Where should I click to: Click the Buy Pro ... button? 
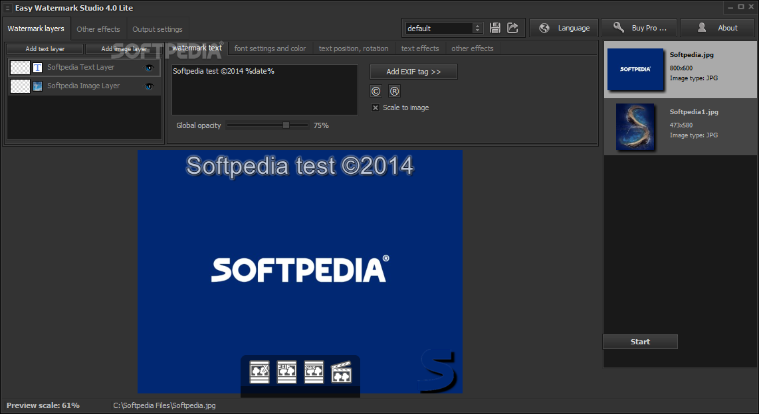coord(639,28)
